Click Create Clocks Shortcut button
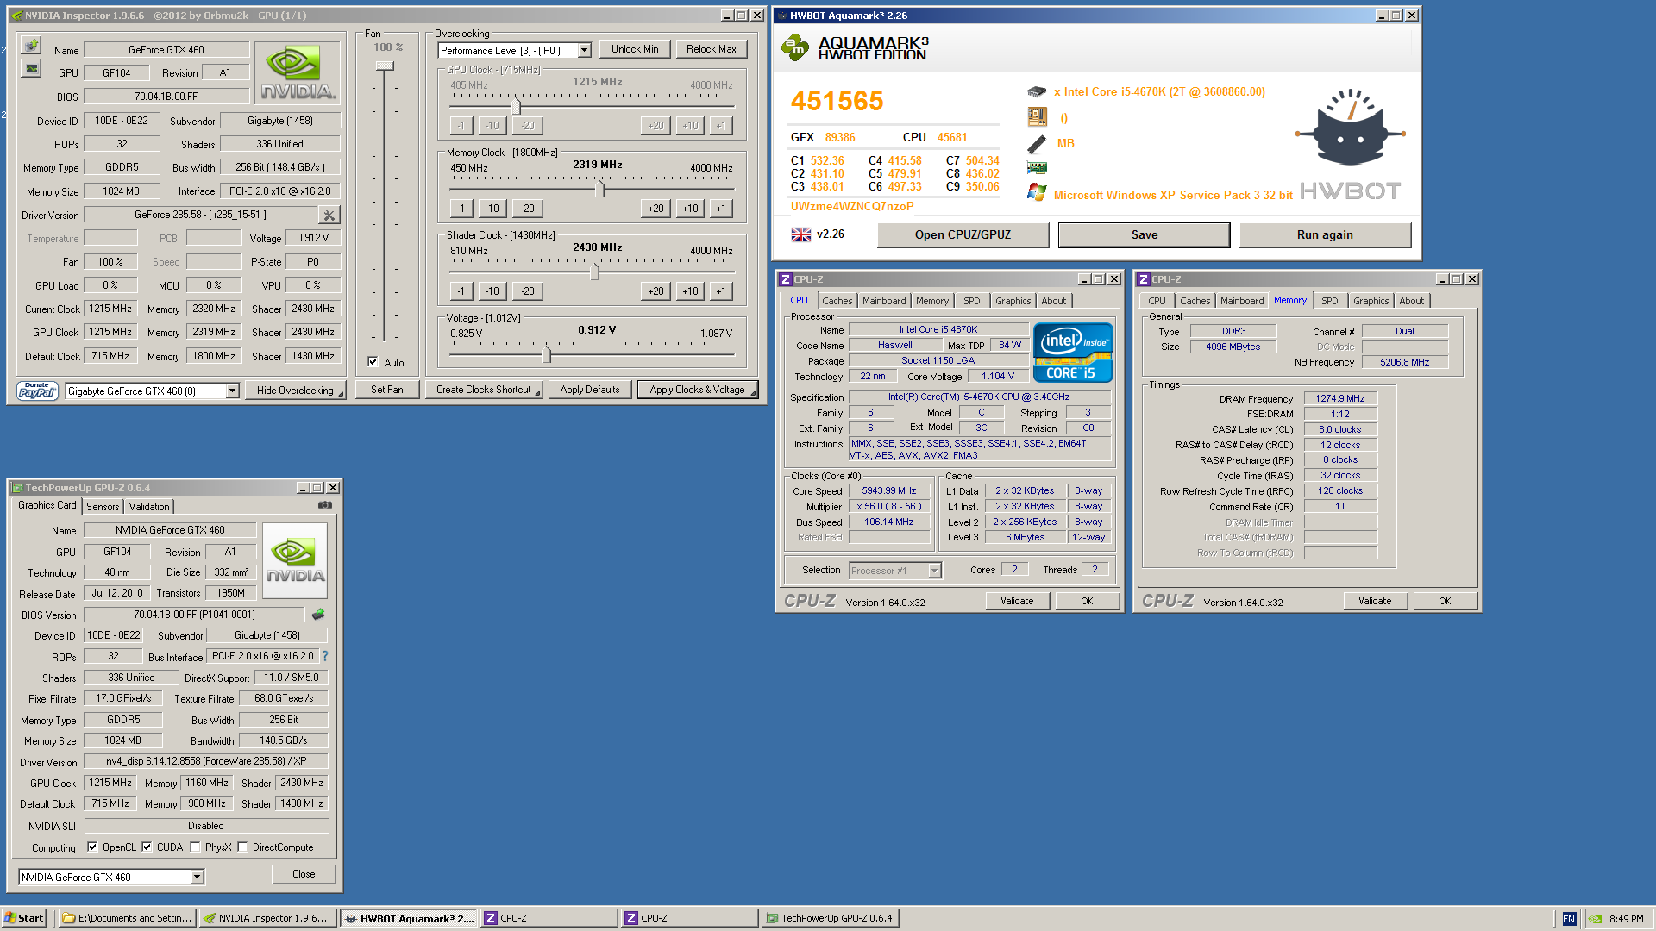Viewport: 1656px width, 931px height. [484, 390]
